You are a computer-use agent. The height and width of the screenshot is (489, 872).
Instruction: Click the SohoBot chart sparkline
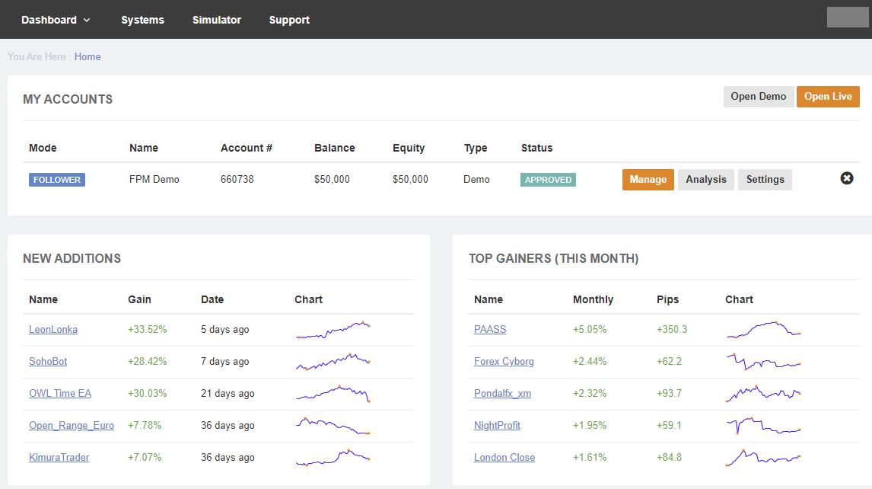[x=333, y=362]
